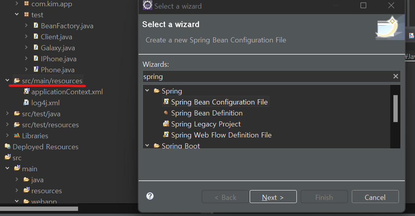Click the Spring Bean Configuration File icon
Viewport: 415px width, 216px height.
tap(166, 102)
